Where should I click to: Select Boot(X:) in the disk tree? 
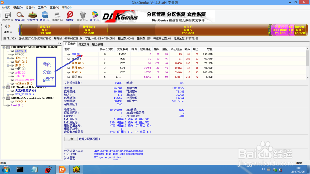[17, 105]
